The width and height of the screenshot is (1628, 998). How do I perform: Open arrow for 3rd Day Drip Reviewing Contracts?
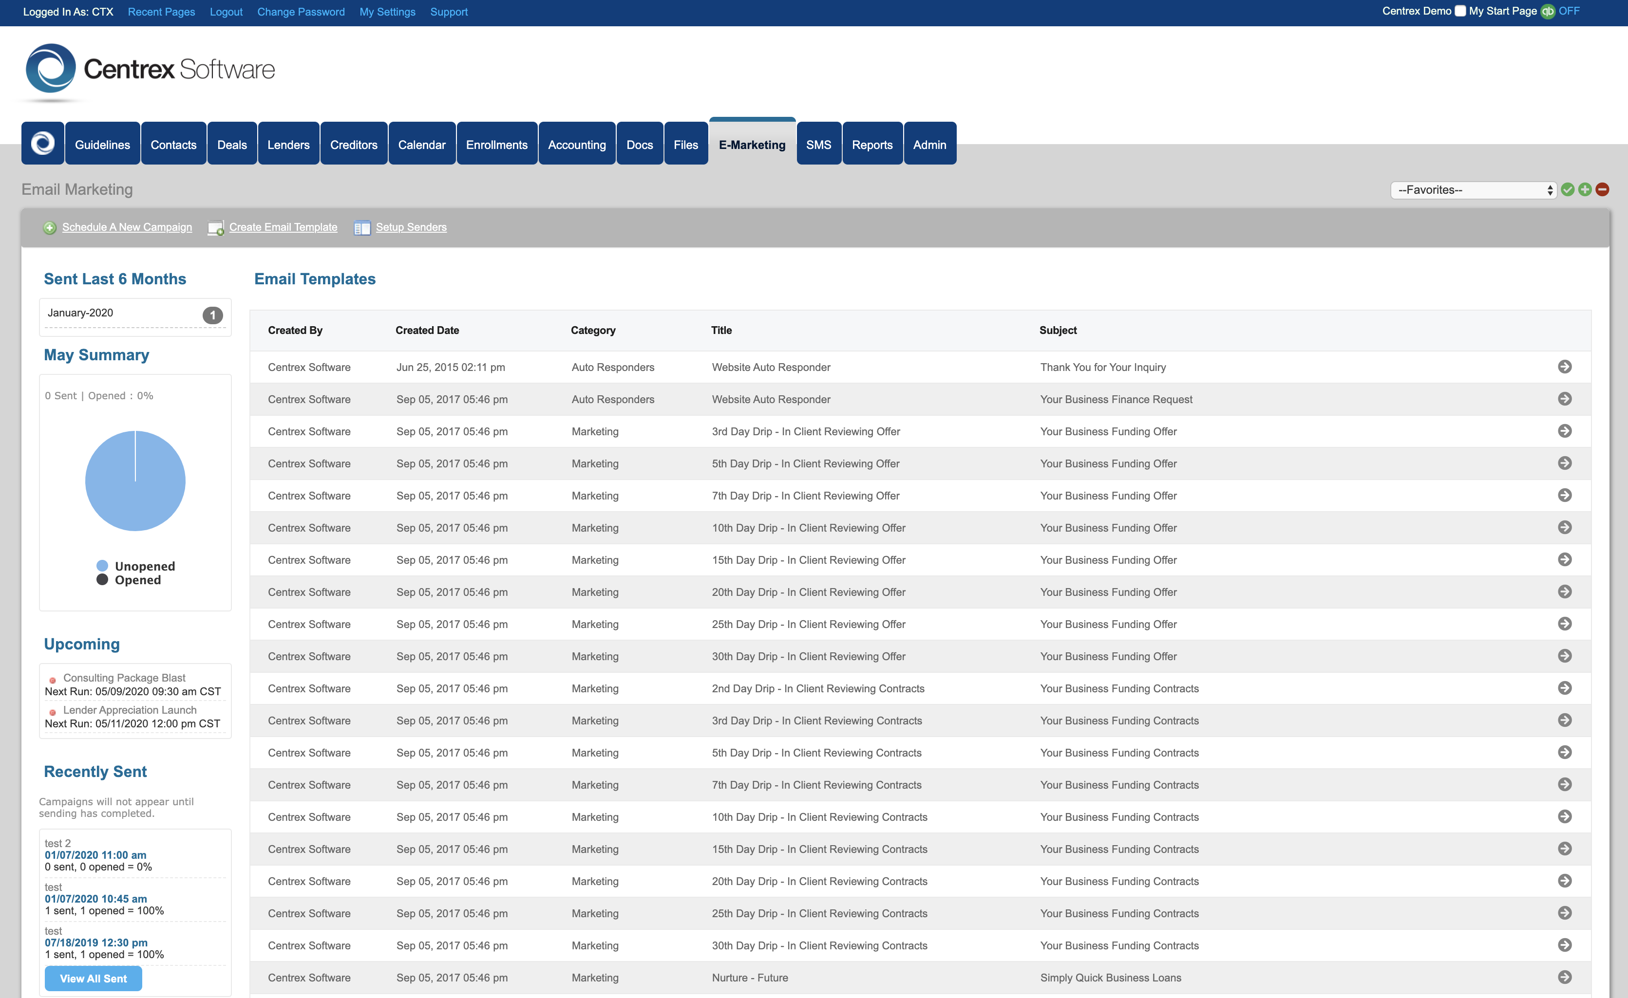tap(1565, 721)
